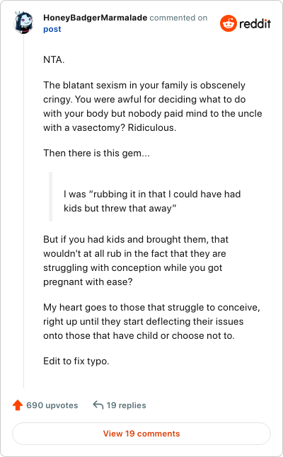Click the grey blockquote bar beside the quote

pyautogui.click(x=51, y=197)
